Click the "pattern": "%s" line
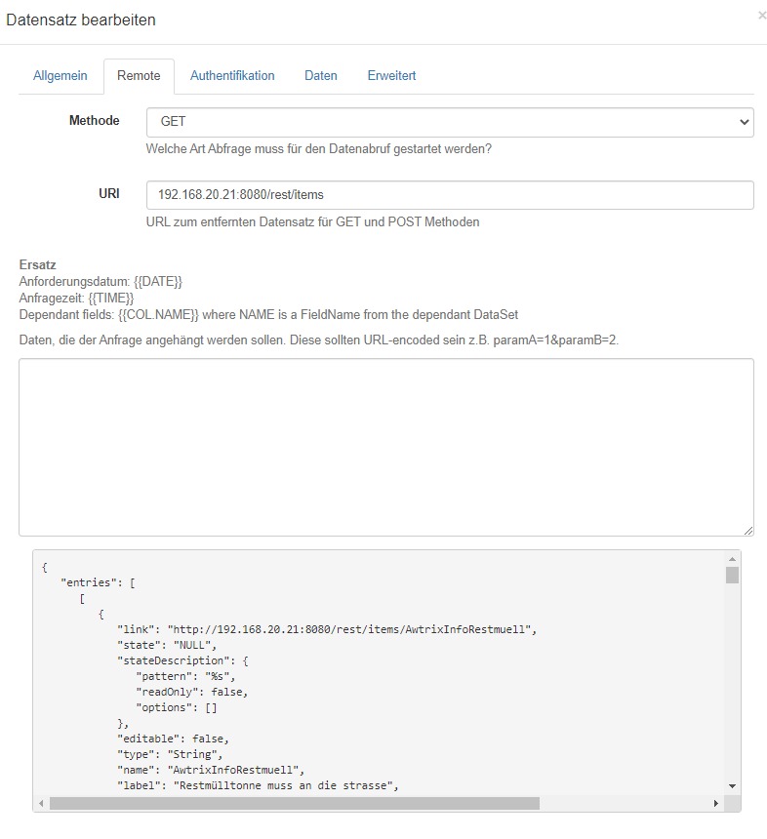Viewport: 767px width, 839px height. coord(185,676)
